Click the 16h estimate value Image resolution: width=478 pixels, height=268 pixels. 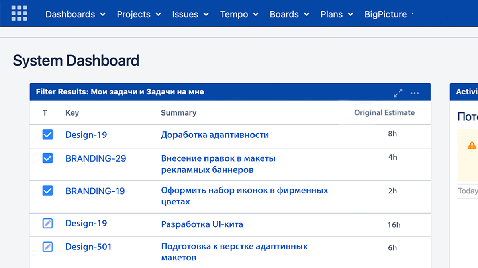tap(394, 225)
